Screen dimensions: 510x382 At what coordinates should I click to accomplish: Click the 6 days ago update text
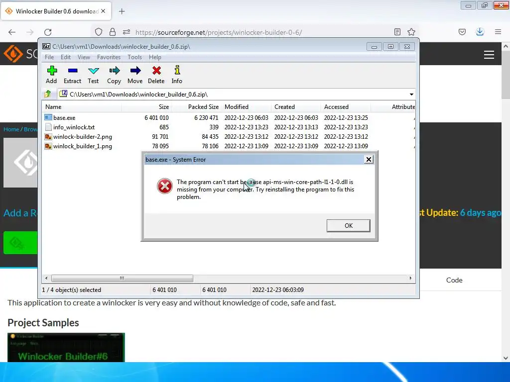pos(481,213)
